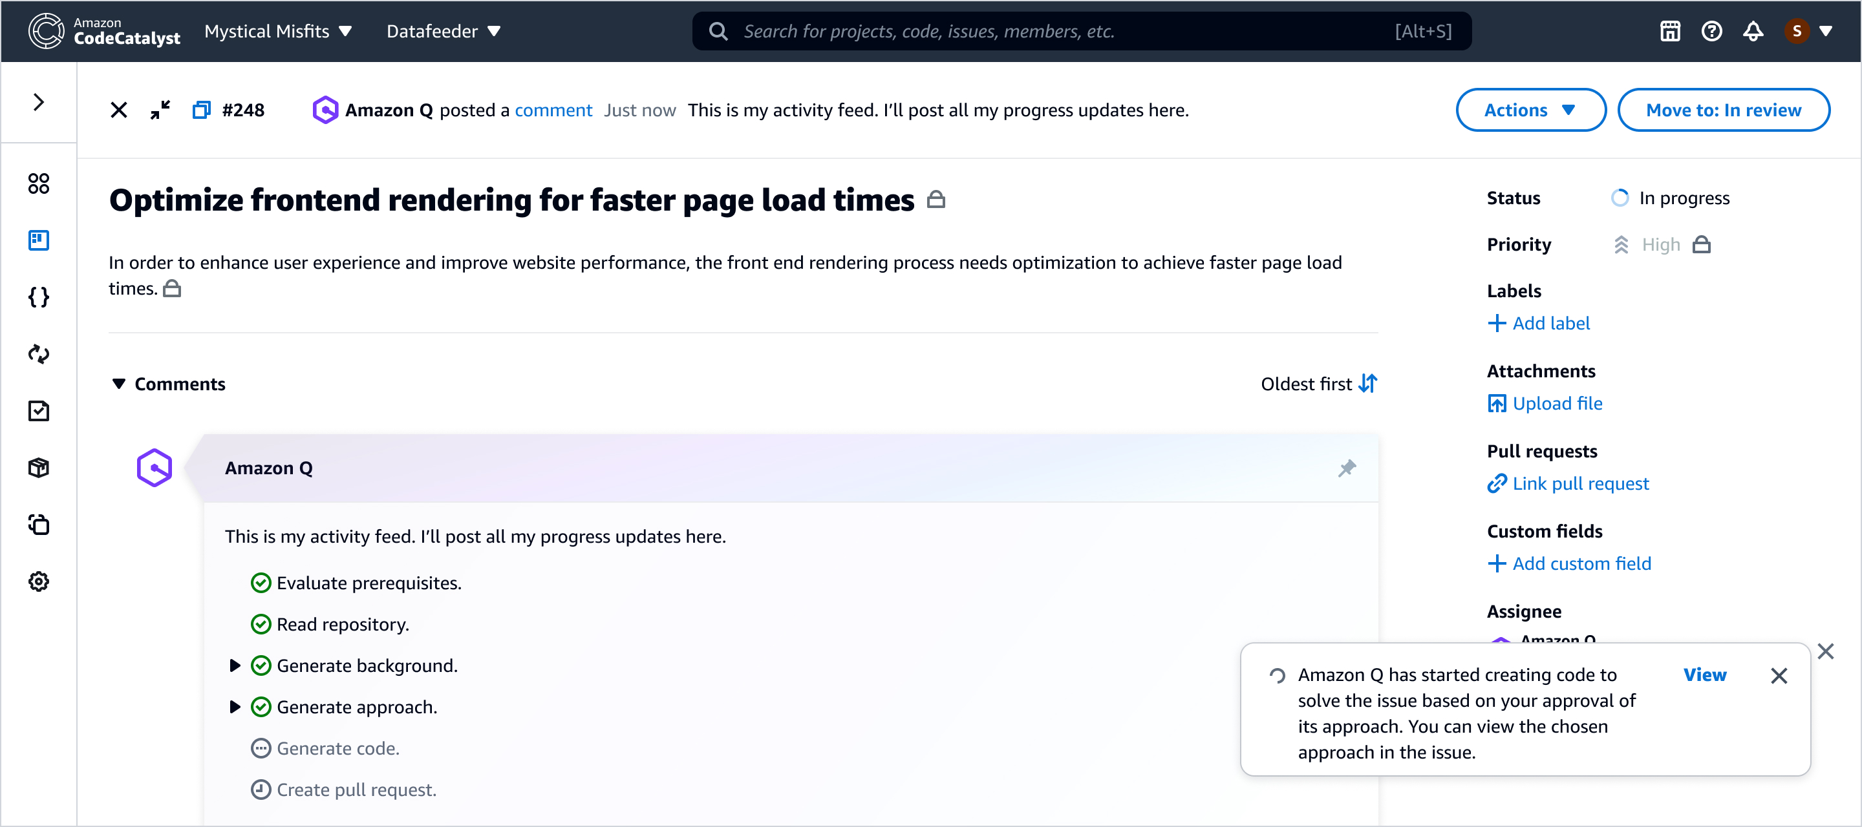Open the Code braces sidebar icon
Viewport: 1862px width, 827px height.
tap(38, 297)
